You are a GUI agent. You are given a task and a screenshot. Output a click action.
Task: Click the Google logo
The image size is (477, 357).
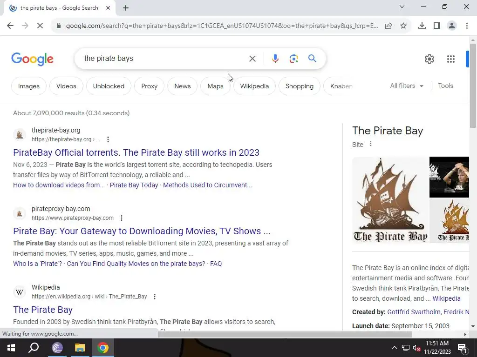[32, 59]
